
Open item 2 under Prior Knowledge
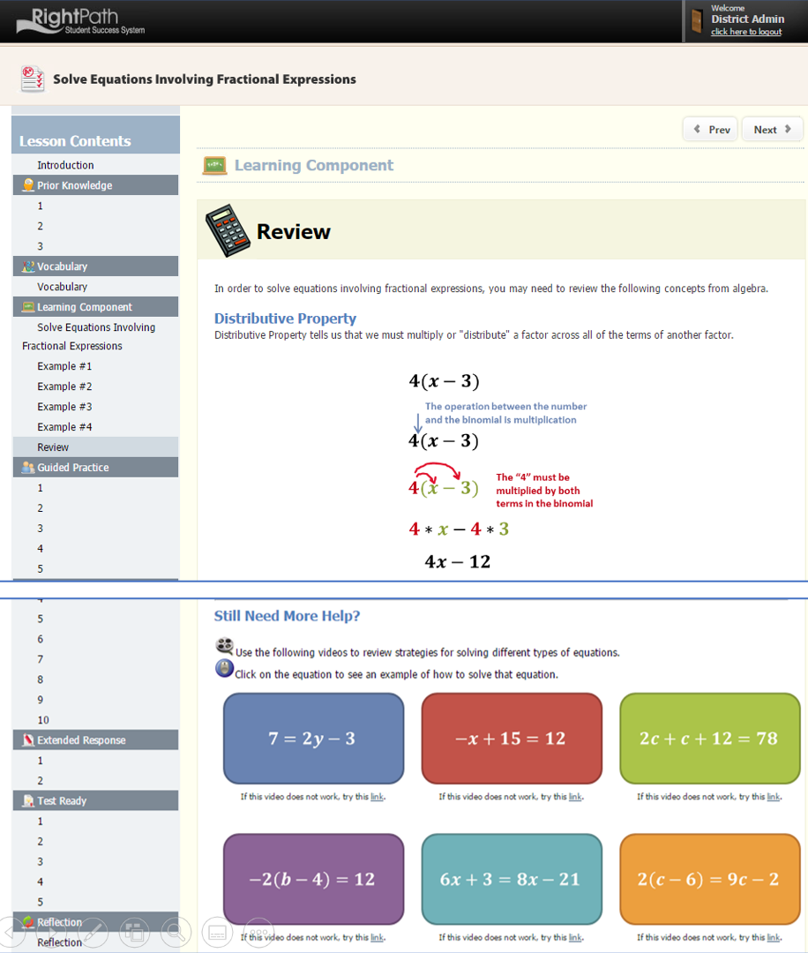40,226
